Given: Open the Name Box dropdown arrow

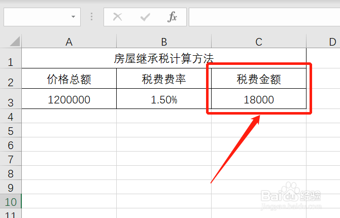Looking at the screenshot, I should tap(73, 17).
